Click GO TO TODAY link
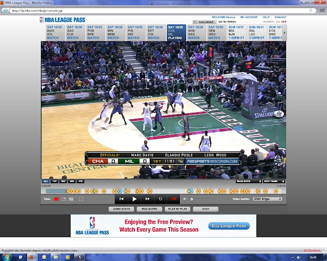The image size is (327, 261). tap(227, 22)
